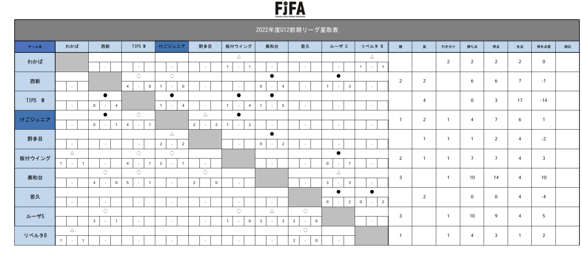
Task: Select the 板付ウイング column header
Action: click(x=239, y=46)
